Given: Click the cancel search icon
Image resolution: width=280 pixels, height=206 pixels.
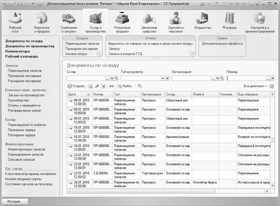Looking at the screenshot, I should pyautogui.click(x=140, y=86).
